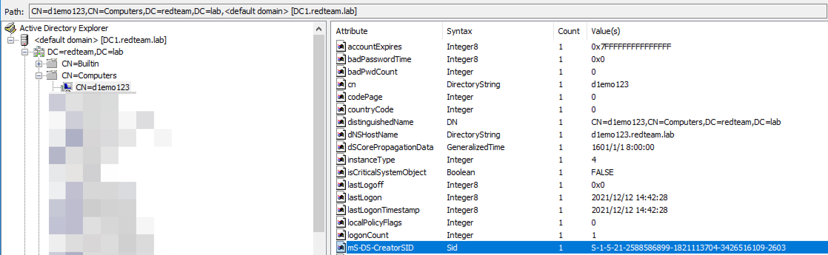Click the isCriticalSystemObject value FALSE
Screen dimensions: 828x255
point(602,172)
